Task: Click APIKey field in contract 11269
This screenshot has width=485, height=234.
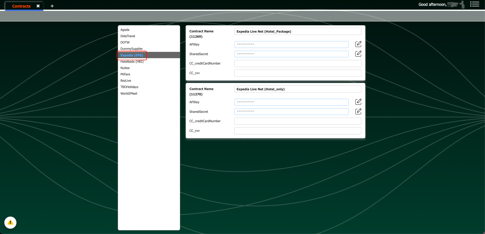Action: (291, 44)
